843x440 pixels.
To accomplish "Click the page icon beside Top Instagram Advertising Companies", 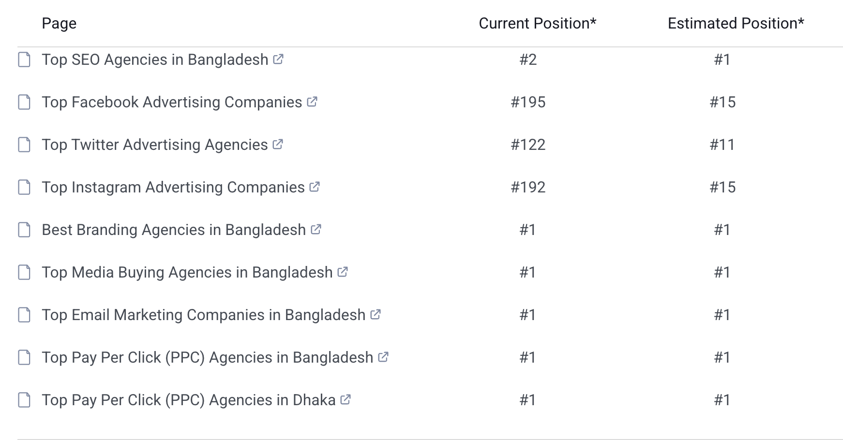I will click(24, 187).
